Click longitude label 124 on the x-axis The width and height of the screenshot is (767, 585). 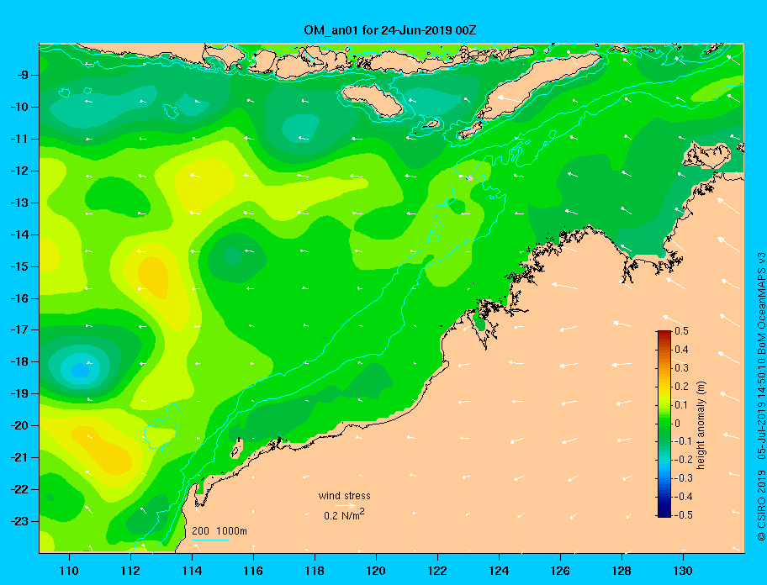click(x=499, y=571)
